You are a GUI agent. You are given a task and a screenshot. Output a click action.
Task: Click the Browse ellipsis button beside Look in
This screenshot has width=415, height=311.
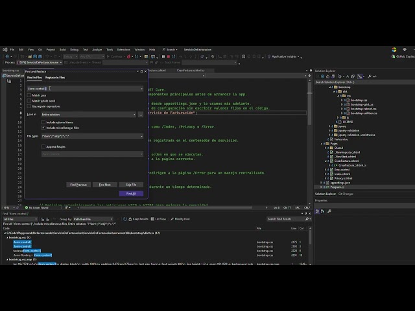pyautogui.click(x=141, y=115)
